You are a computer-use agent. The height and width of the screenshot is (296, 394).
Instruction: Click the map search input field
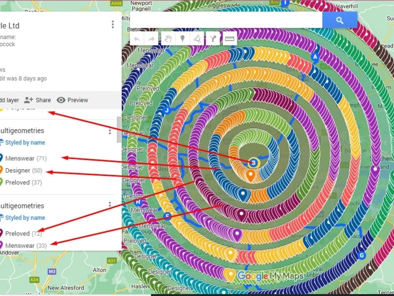[226, 20]
